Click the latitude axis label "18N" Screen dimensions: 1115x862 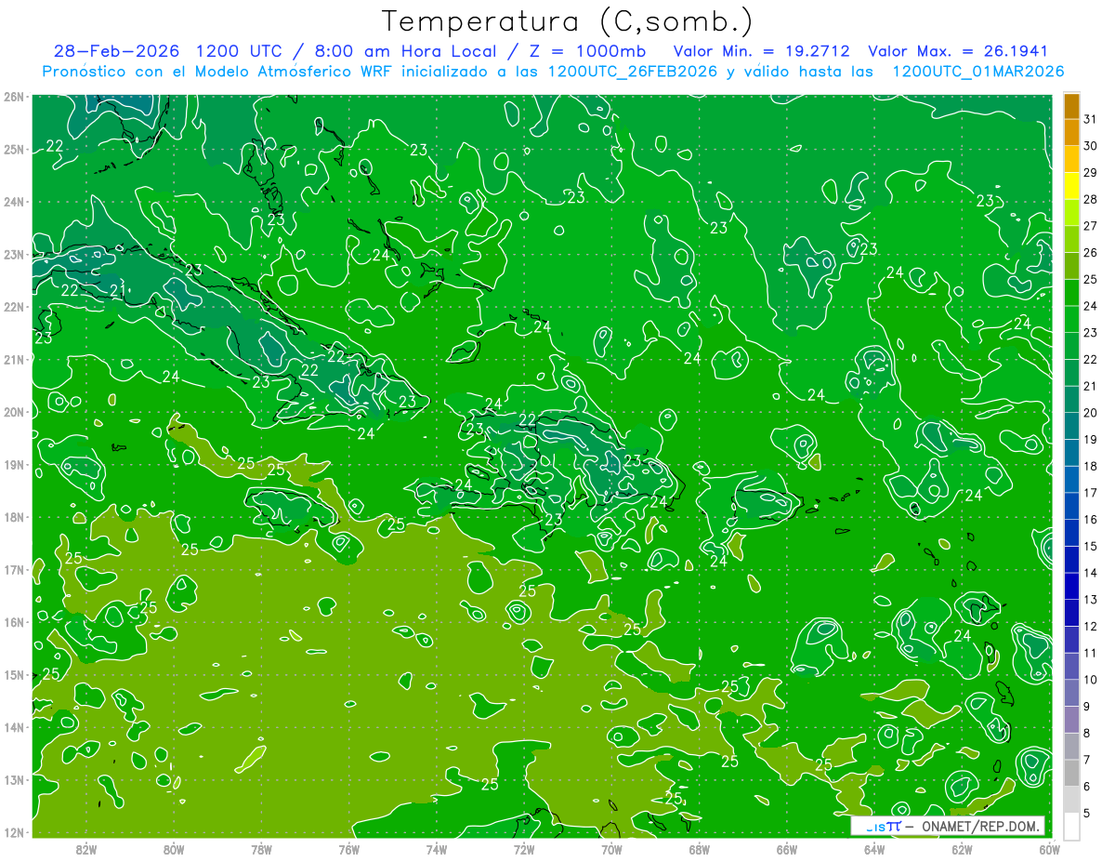point(14,517)
